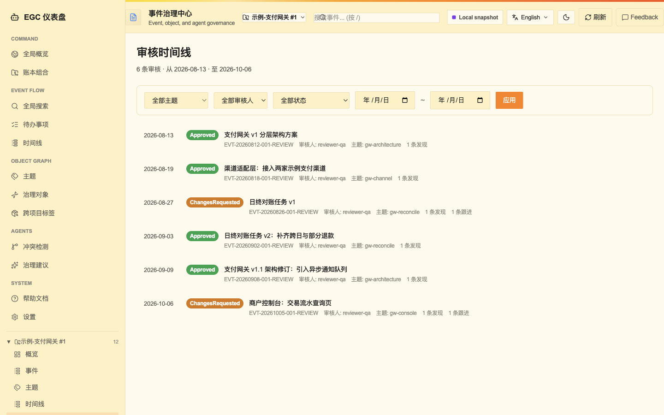Open 全局概览 from the sidebar
The image size is (664, 415).
tap(62, 54)
